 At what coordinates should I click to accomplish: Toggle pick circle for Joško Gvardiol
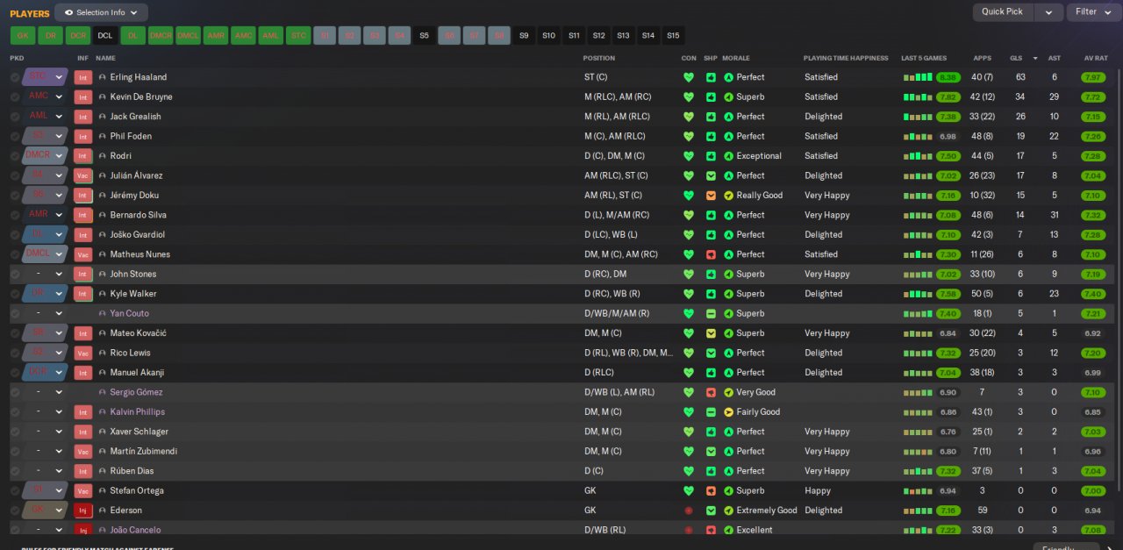pos(15,235)
